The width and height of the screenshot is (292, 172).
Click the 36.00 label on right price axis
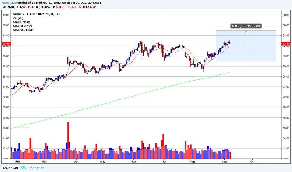coord(286,25)
